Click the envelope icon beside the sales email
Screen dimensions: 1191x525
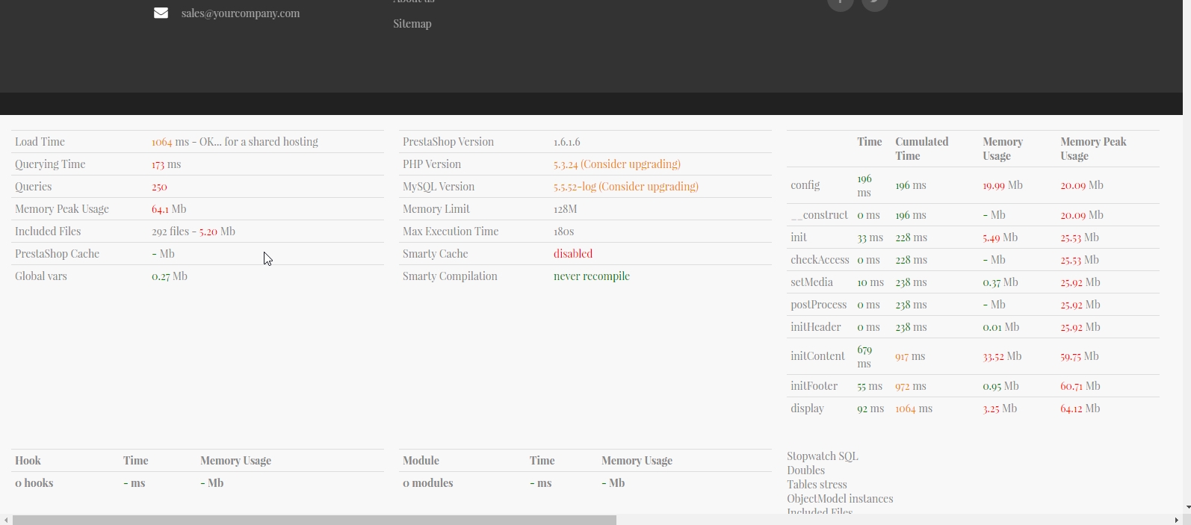[x=161, y=13]
